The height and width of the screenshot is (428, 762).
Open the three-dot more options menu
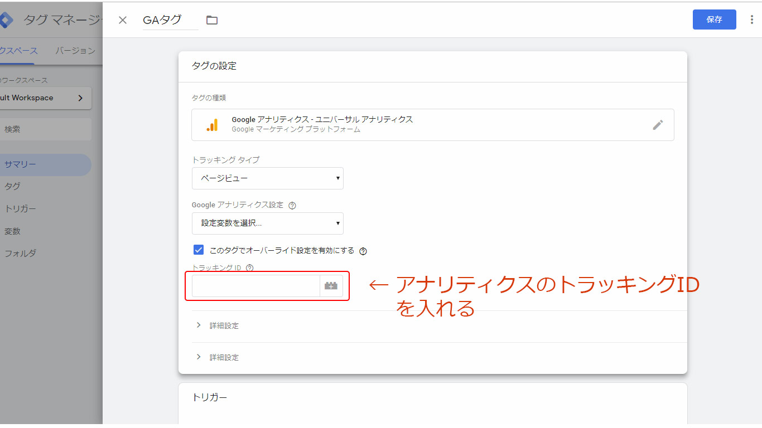click(752, 20)
